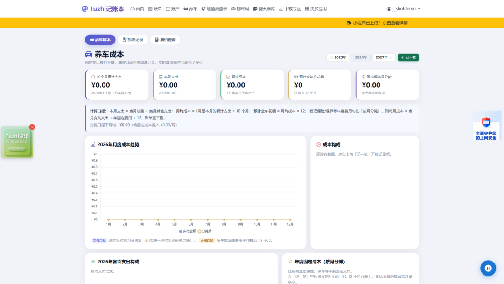Screen dimensions: 504x284
Task: Close the Tuzhi资讯 floating widget
Action: tap(32, 127)
